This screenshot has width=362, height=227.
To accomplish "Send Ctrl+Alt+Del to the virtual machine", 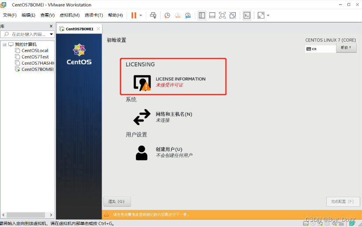I will click(x=153, y=15).
